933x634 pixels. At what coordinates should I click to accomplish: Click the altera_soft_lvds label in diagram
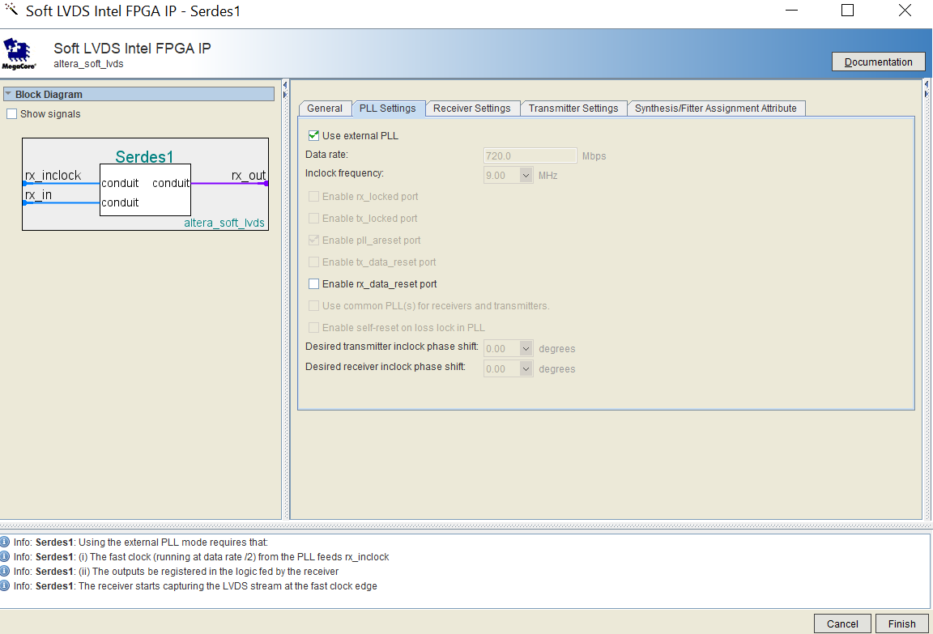[x=224, y=223]
